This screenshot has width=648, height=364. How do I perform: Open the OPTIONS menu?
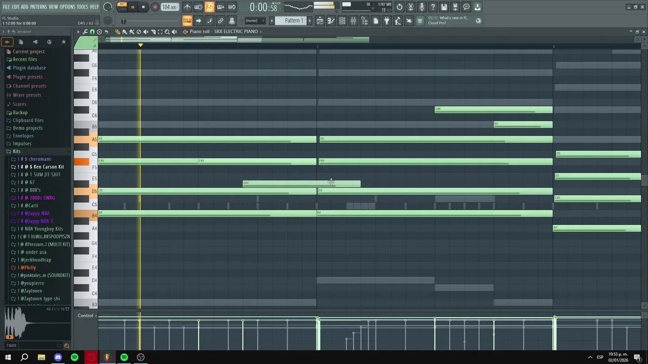coord(67,7)
